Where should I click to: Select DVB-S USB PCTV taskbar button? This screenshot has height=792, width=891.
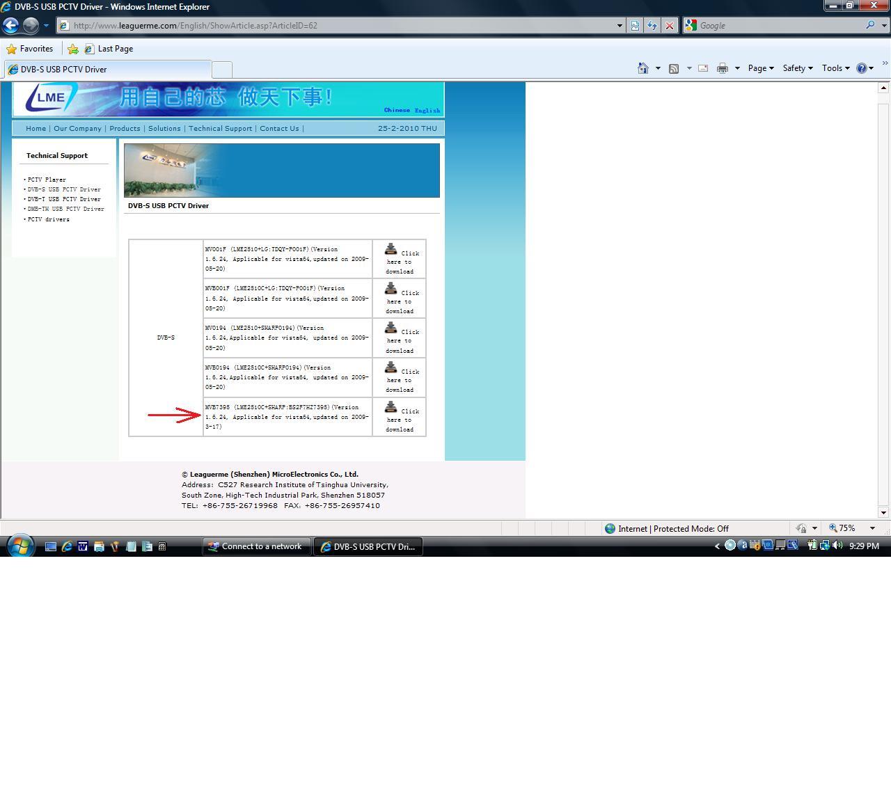[x=368, y=546]
